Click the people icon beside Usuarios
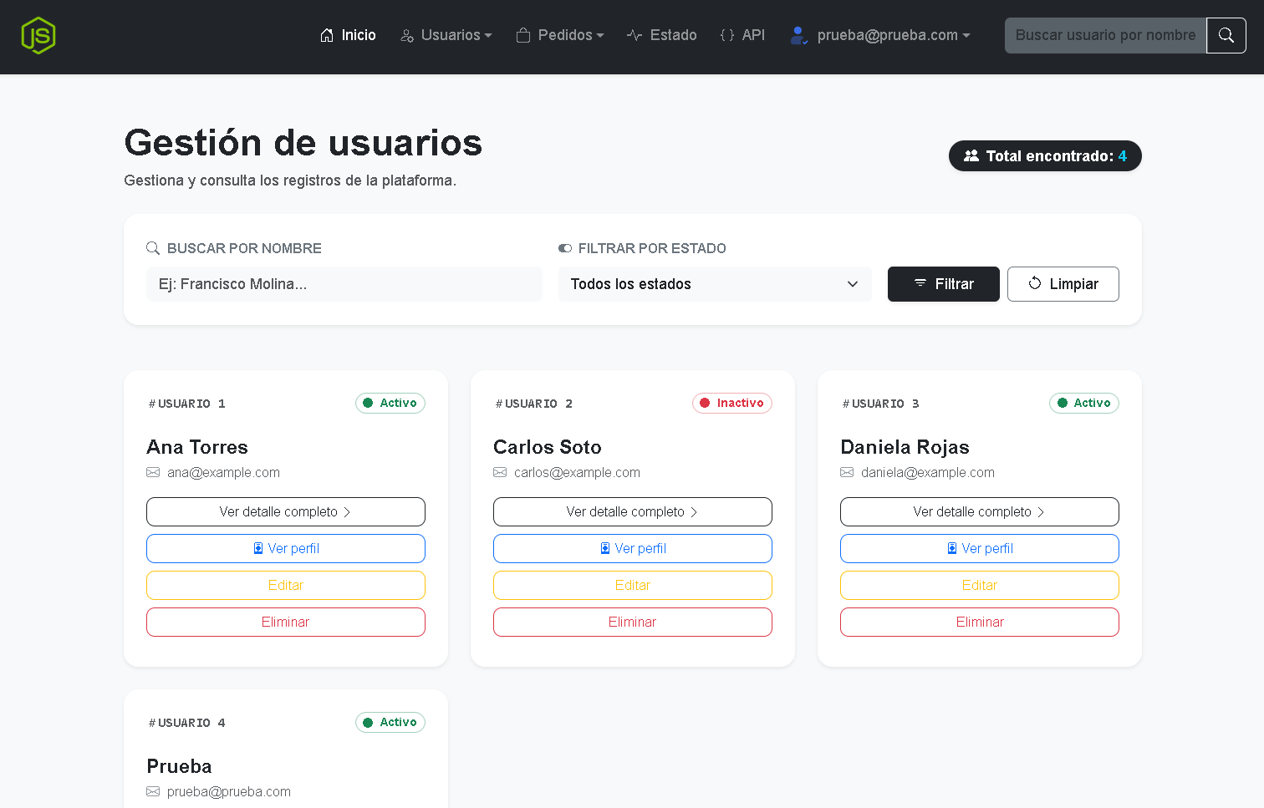The width and height of the screenshot is (1264, 808). (407, 35)
